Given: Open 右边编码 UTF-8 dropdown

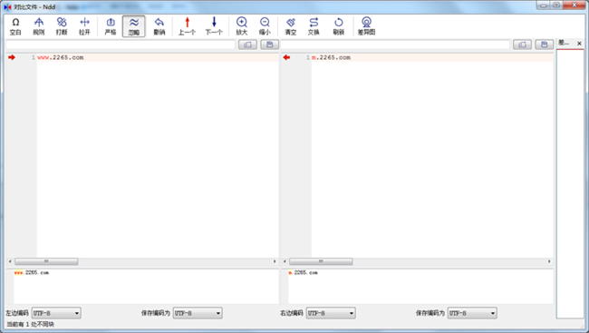Looking at the screenshot, I should pyautogui.click(x=331, y=313).
